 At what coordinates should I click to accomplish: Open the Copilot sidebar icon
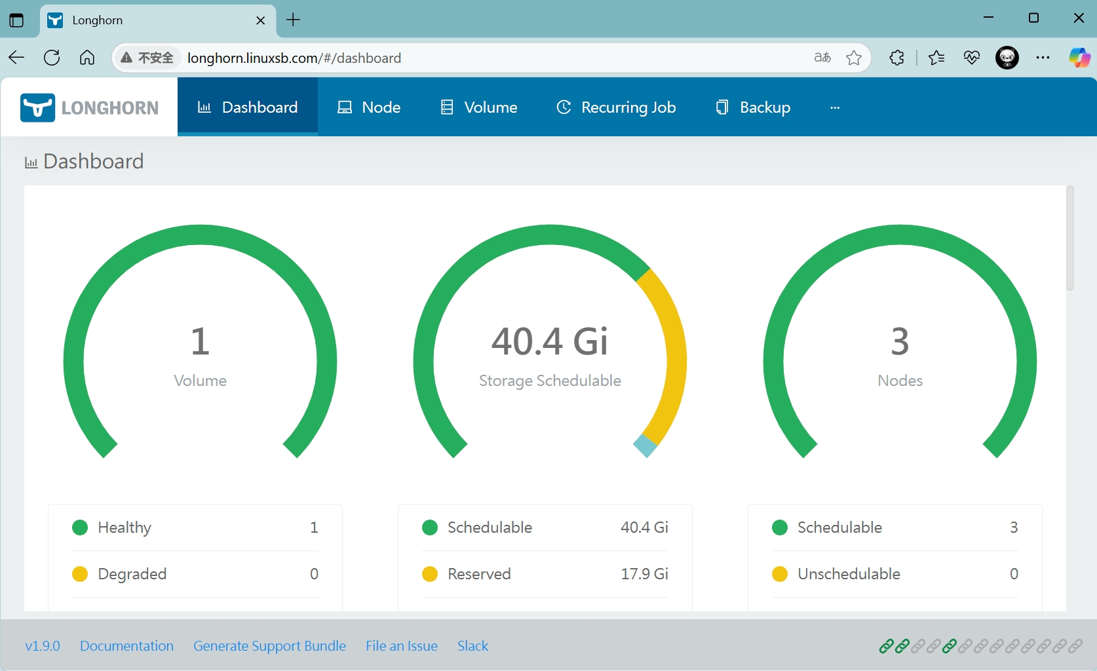click(x=1079, y=58)
